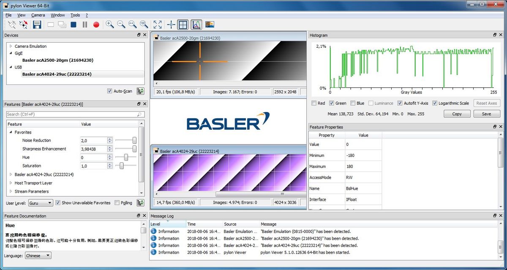The height and width of the screenshot is (270, 507).
Task: Open the User Level dropdown showing Guru
Action: tap(41, 203)
